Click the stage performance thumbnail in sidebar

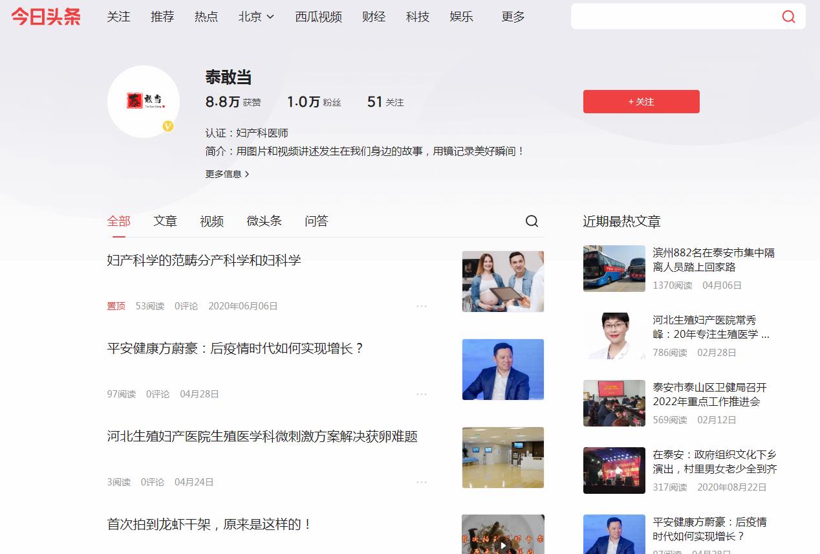pyautogui.click(x=614, y=471)
